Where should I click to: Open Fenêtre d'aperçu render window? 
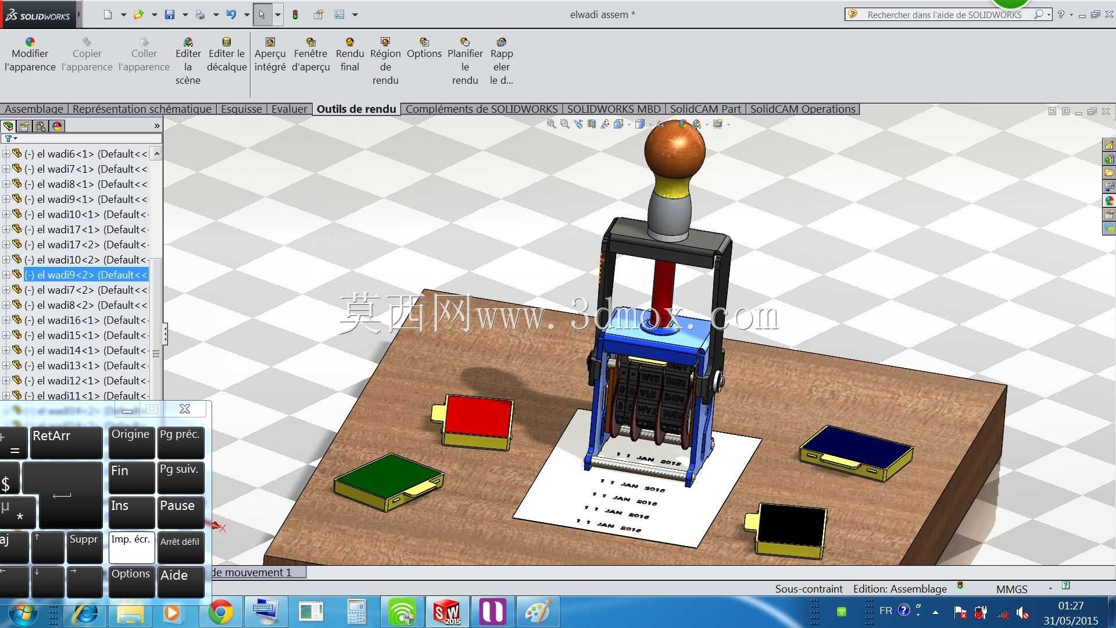pos(311,55)
